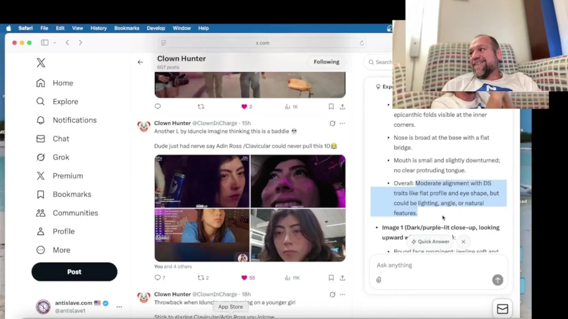
Task: Open top-right purple-lit face image
Action: [298, 181]
